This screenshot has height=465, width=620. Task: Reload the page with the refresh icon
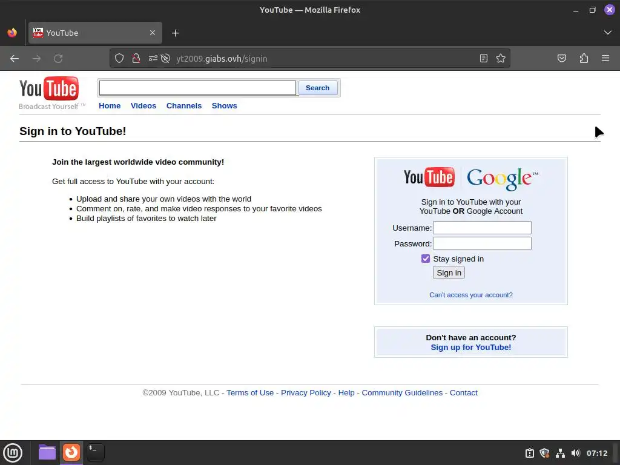58,59
